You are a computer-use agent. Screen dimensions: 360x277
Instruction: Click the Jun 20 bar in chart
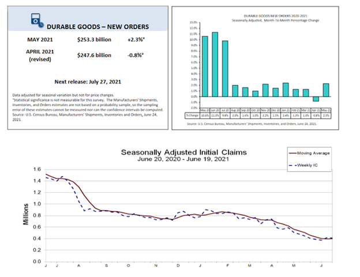(x=215, y=65)
